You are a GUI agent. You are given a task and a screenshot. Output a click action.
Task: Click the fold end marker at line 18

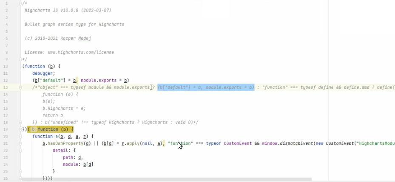[x=20, y=122]
